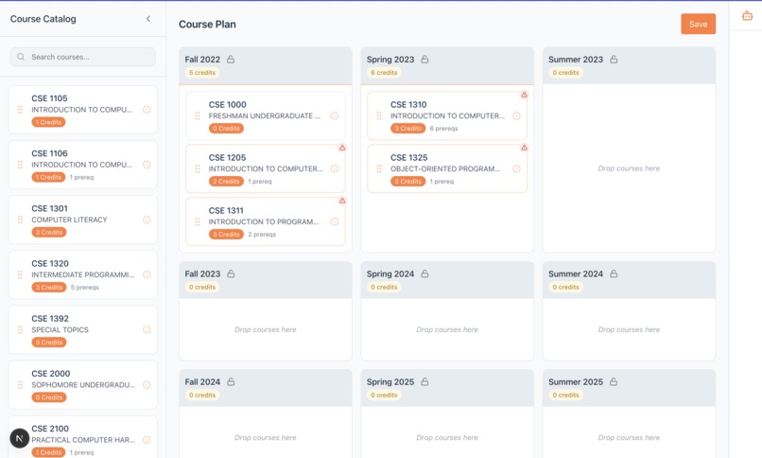Viewport: 762px width, 458px height.
Task: Click warning triangle on CSE 1310 card
Action: pos(524,95)
